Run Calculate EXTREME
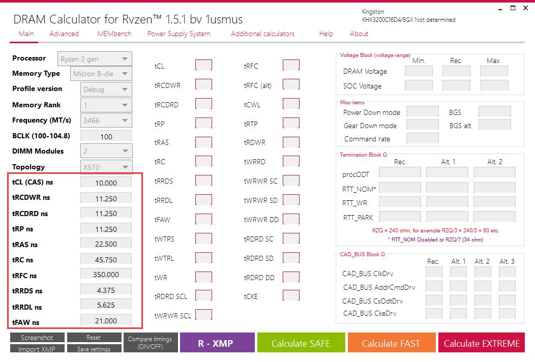Viewport: 535px width, 362px height. click(x=482, y=343)
